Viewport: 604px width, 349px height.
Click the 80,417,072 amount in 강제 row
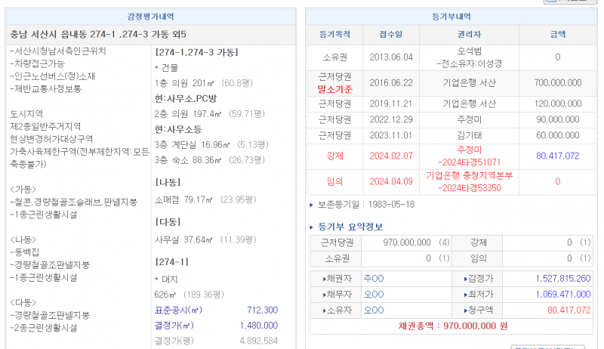click(x=557, y=156)
